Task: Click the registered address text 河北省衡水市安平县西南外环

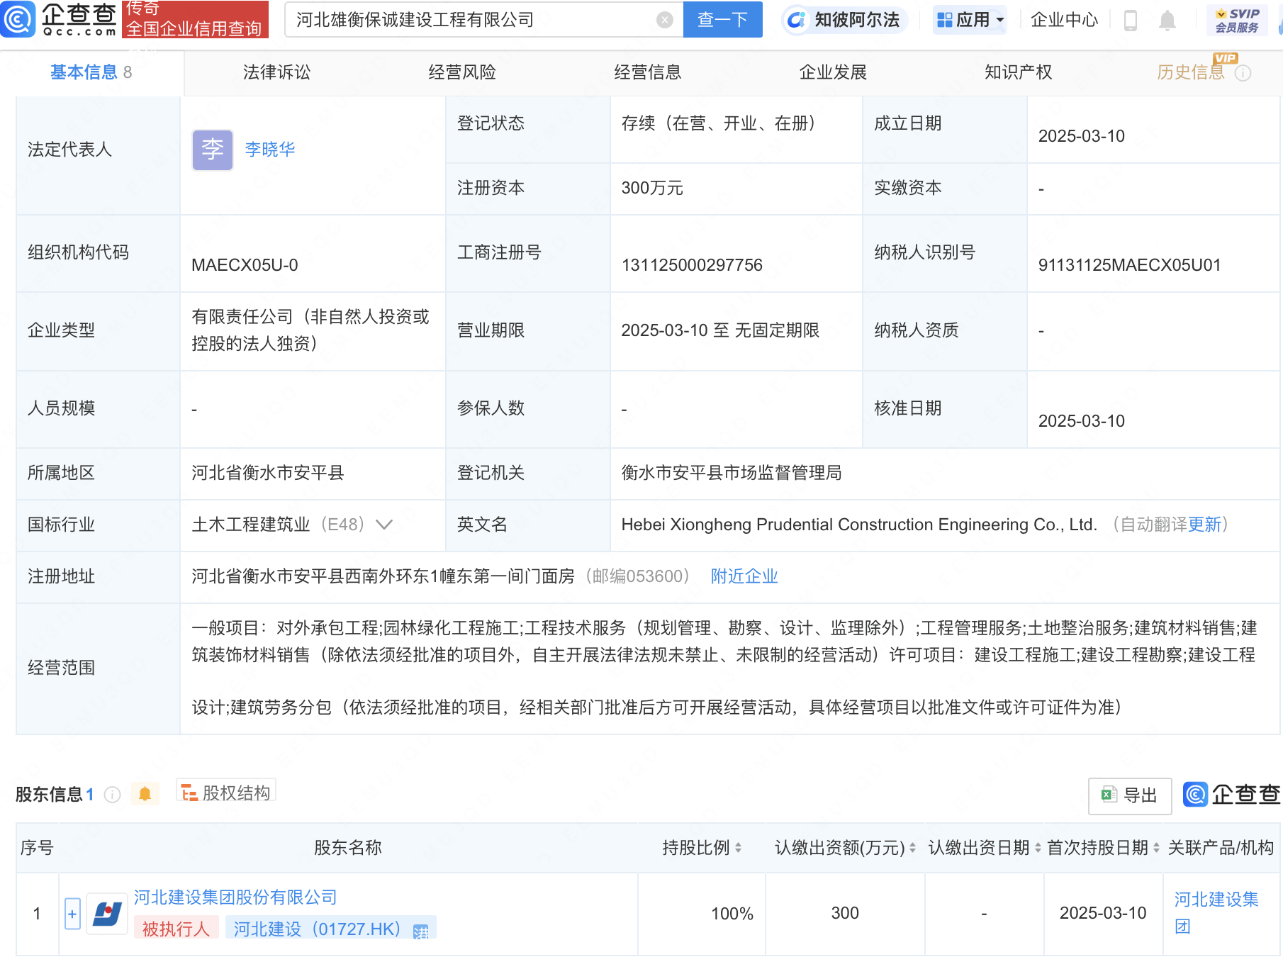Action: coord(383,576)
